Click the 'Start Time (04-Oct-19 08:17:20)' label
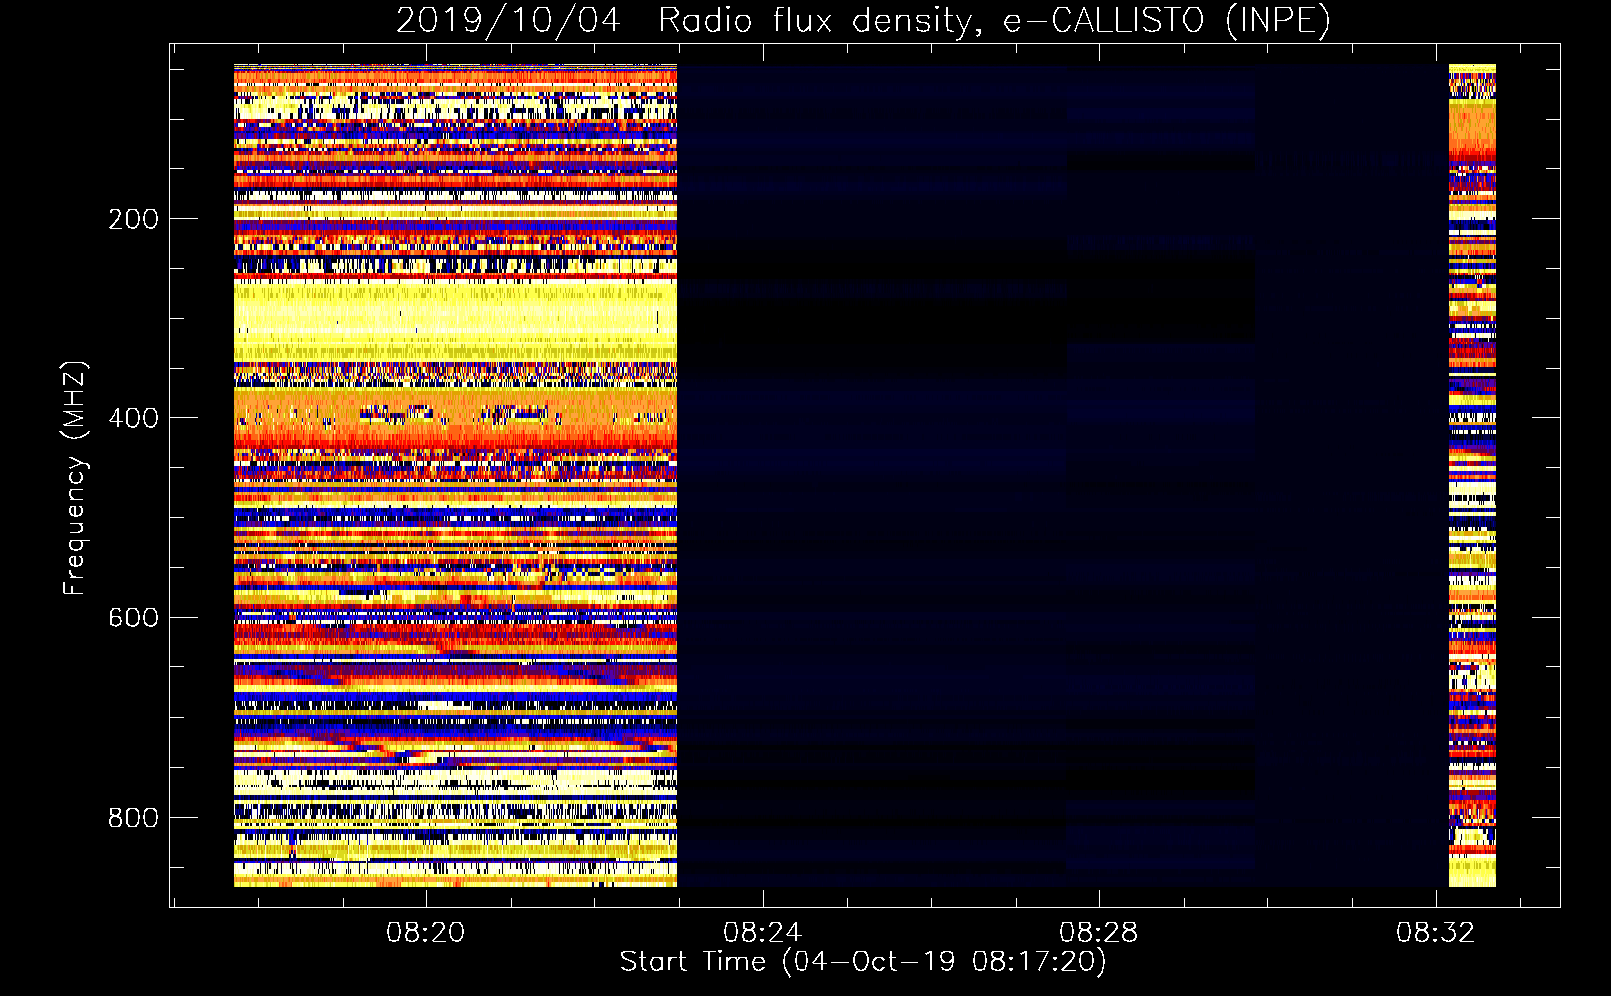This screenshot has height=996, width=1611. (863, 962)
